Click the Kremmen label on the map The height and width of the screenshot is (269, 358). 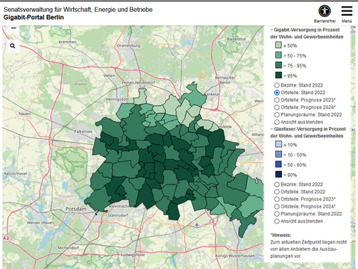pos(68,42)
